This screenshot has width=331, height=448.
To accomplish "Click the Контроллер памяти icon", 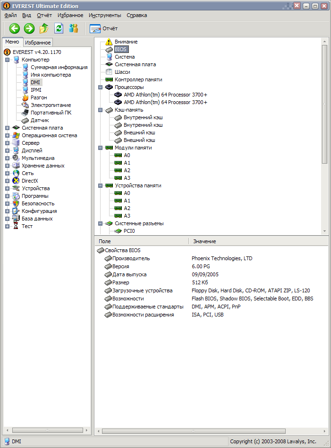I will [x=109, y=80].
